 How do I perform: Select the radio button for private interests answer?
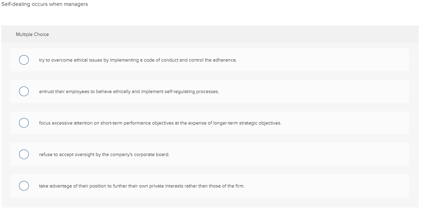click(x=24, y=186)
